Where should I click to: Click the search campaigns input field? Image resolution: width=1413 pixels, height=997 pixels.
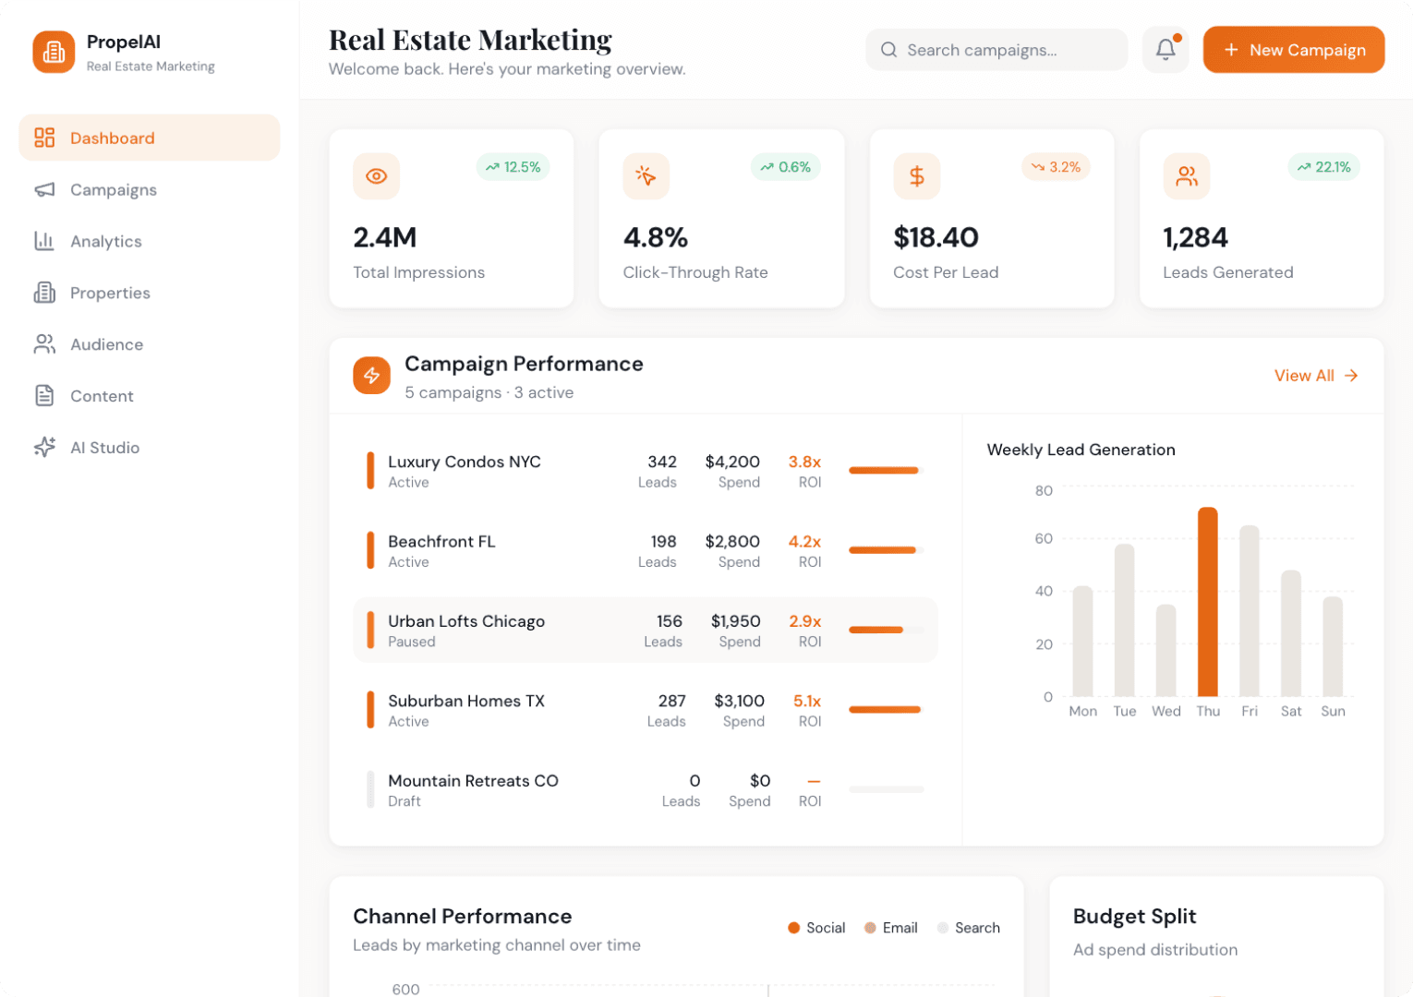[996, 50]
